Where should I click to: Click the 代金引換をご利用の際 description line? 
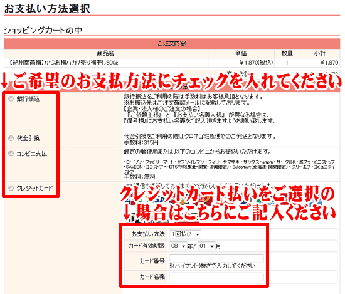click(x=199, y=136)
